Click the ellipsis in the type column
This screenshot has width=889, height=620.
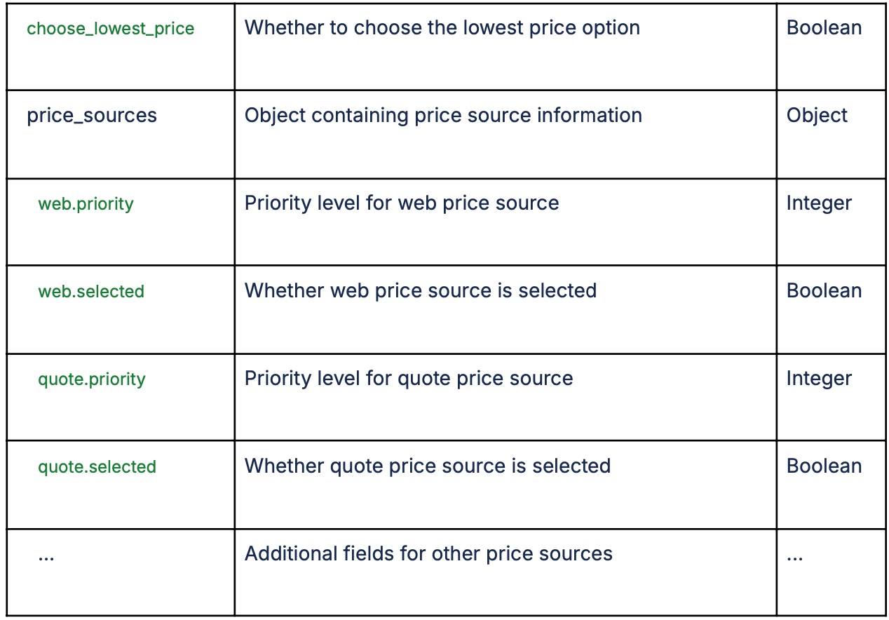click(x=795, y=558)
